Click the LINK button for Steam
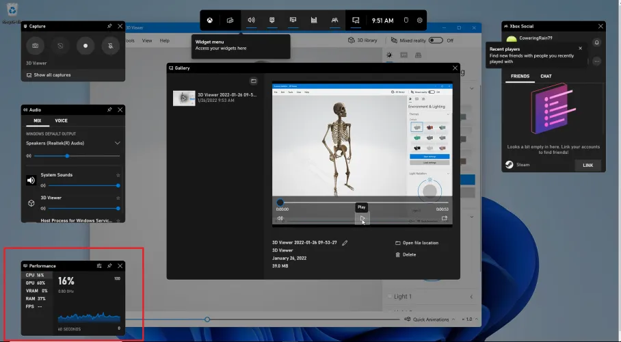621x342 pixels. click(x=587, y=165)
